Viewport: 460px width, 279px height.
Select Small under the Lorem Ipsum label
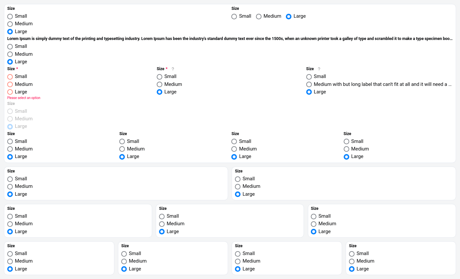10,47
